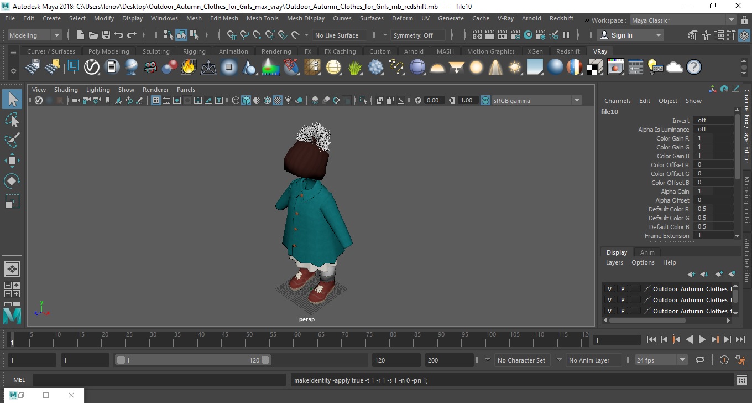Viewport: 752px width, 403px height.
Task: Start the IPR render icon
Action: pos(503,35)
